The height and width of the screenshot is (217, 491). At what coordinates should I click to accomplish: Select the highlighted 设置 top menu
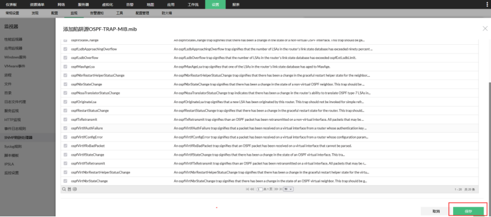pos(215,4)
